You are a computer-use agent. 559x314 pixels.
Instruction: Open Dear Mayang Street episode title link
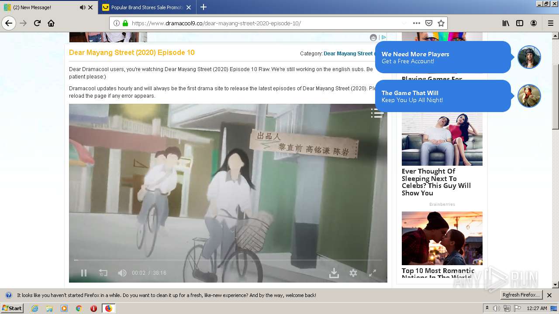[x=132, y=52]
